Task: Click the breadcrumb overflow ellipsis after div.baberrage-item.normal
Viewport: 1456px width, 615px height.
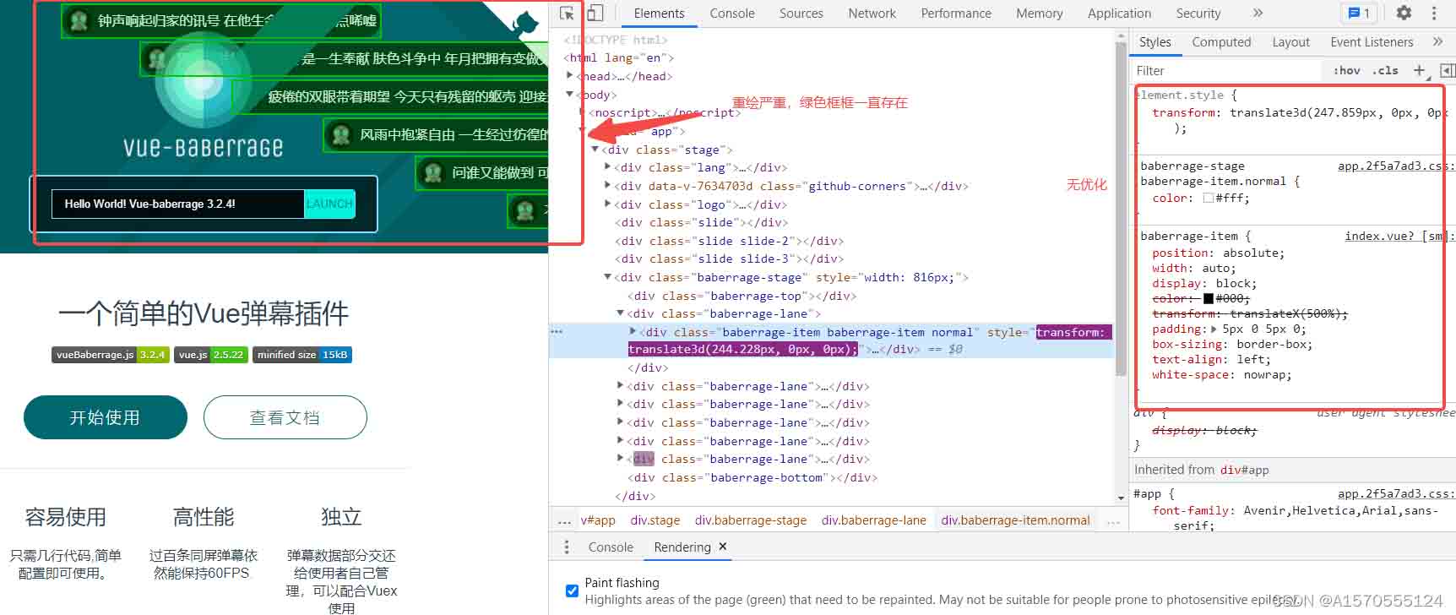Action: 1113,521
